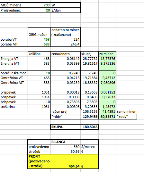Click the calculated cell showing 246,4
Viewport: 144px width, 172px height.
coord(66,44)
